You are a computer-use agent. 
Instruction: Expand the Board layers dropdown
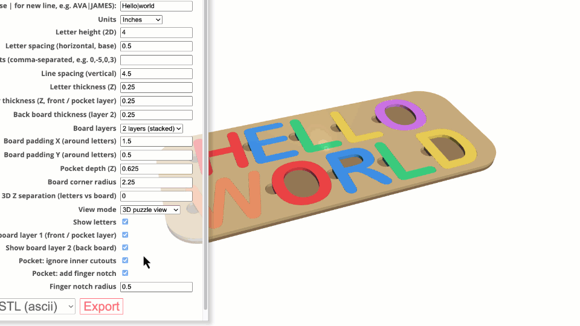151,128
